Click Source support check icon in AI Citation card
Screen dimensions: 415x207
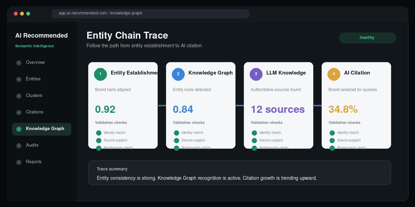(x=332, y=140)
